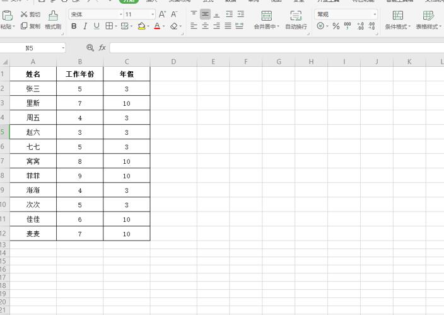Viewport: 444px width, 315px height.
Task: Apply distributed alignment icon
Action: click(239, 26)
